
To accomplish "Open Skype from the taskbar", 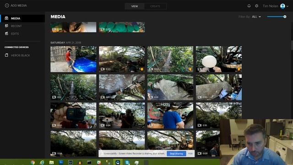I will [x=127, y=162].
